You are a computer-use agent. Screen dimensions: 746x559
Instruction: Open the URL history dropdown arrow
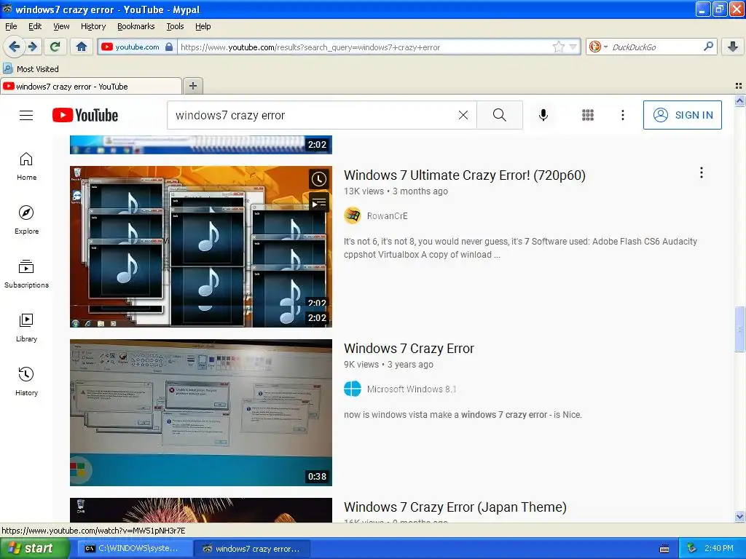(573, 47)
